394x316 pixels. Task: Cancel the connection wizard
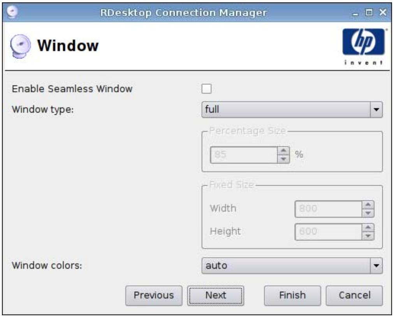coord(354,295)
